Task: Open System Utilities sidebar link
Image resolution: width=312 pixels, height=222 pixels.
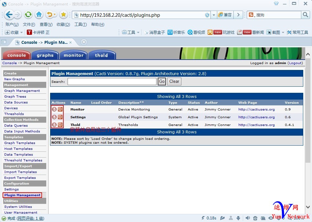Action: coord(18,207)
